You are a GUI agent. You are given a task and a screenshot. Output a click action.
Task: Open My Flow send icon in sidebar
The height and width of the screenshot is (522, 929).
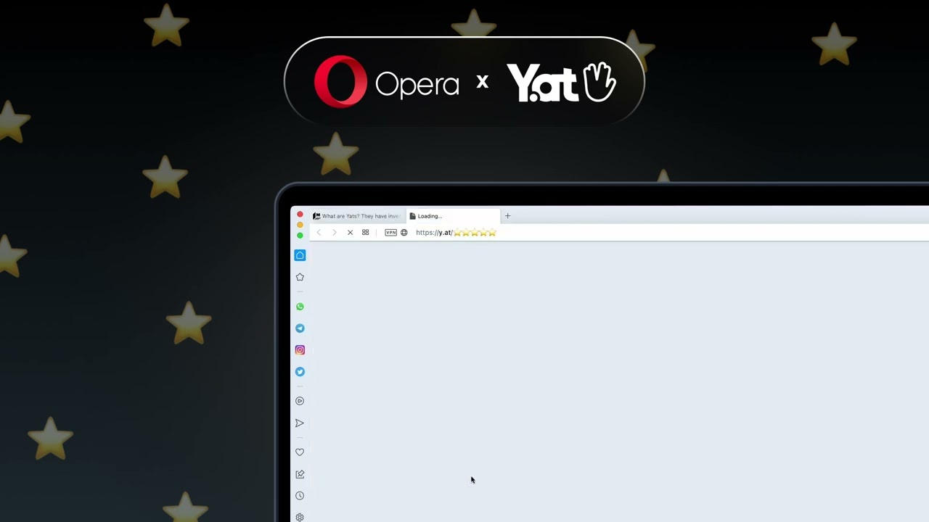pyautogui.click(x=300, y=423)
